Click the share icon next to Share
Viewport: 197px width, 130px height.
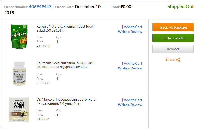[x=178, y=60]
